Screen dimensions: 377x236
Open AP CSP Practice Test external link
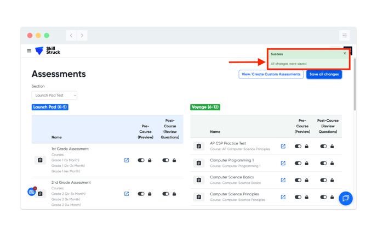click(283, 147)
